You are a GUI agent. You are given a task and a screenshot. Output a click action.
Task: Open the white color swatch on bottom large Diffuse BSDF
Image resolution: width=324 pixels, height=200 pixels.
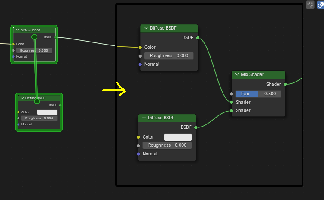[x=177, y=137]
